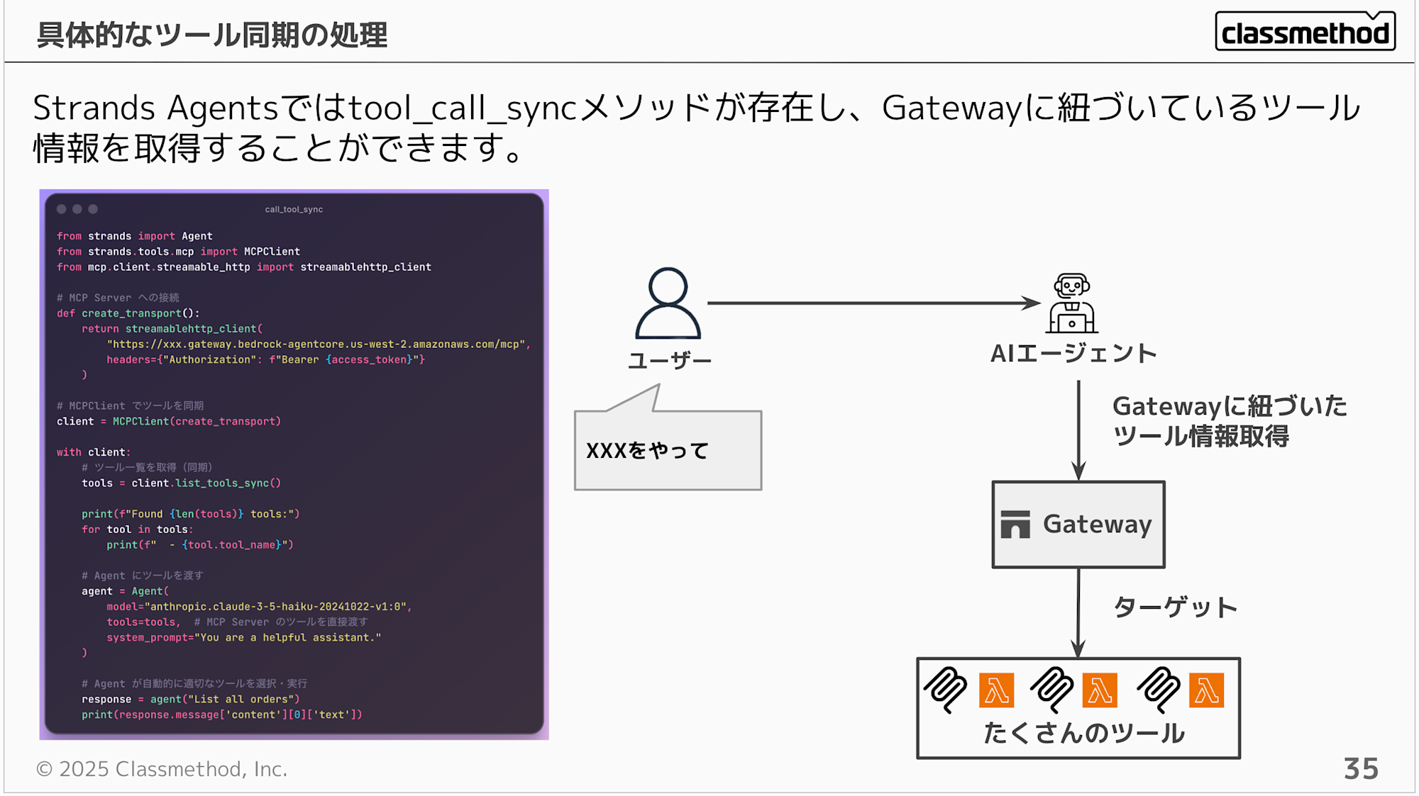Screen dimensions: 1419x796
Task: Click the Gateway box label
Action: pyautogui.click(x=1097, y=525)
